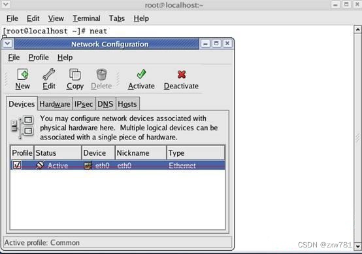Screen dimensions: 362x254
Task: Open the terminal Edit menu
Action: pyautogui.click(x=33, y=18)
